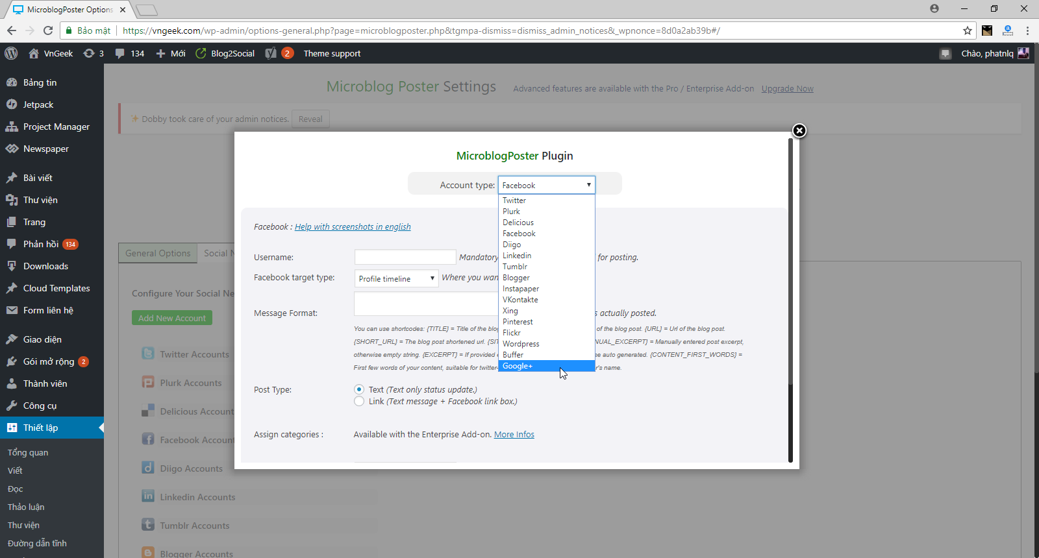Image resolution: width=1039 pixels, height=558 pixels.
Task: Click the Chrome profile icon in title bar
Action: tap(934, 8)
